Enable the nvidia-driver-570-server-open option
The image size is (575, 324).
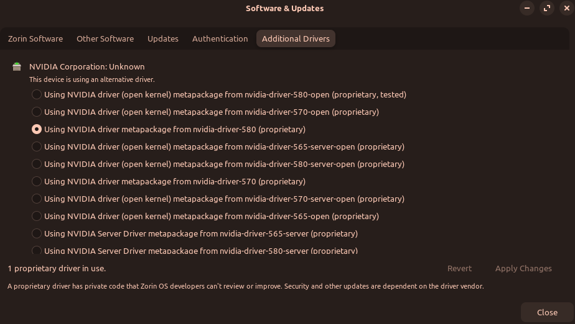pos(37,199)
